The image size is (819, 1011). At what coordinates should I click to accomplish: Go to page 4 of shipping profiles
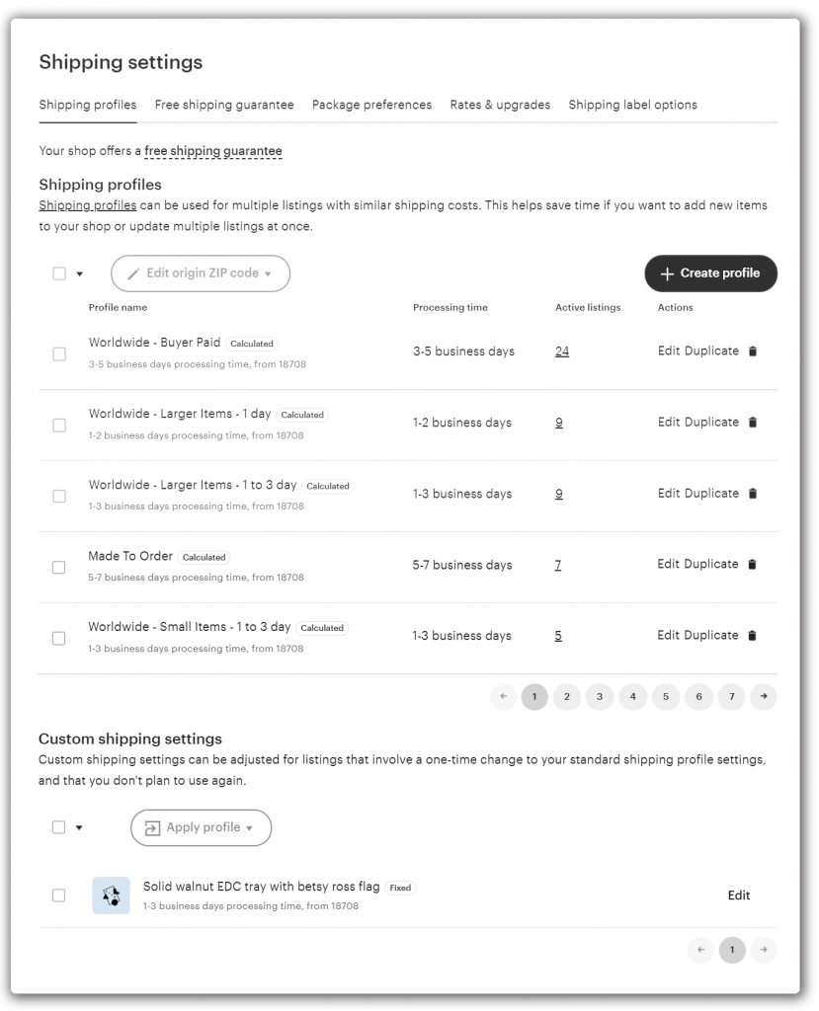632,697
